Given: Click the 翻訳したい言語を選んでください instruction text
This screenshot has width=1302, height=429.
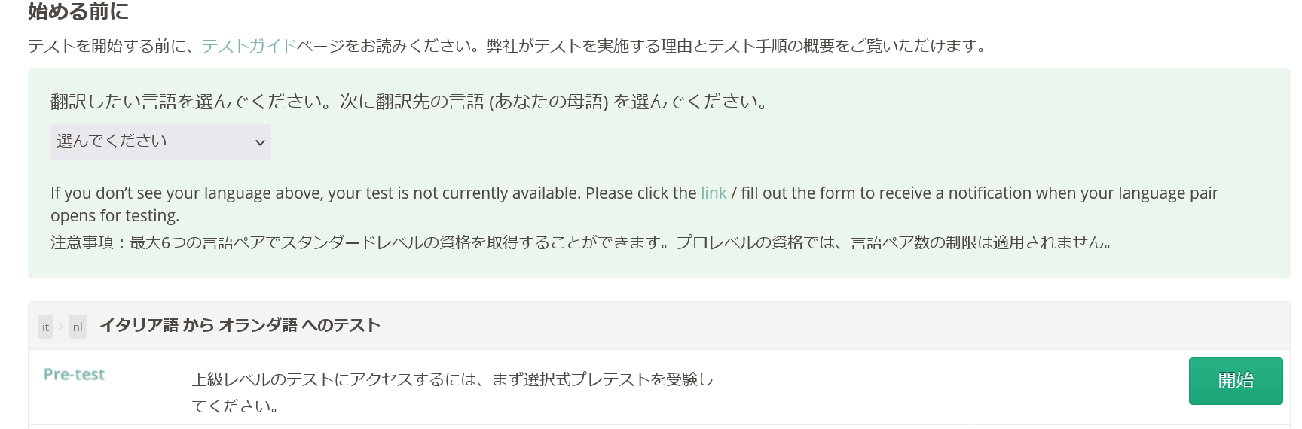Looking at the screenshot, I should [x=411, y=102].
